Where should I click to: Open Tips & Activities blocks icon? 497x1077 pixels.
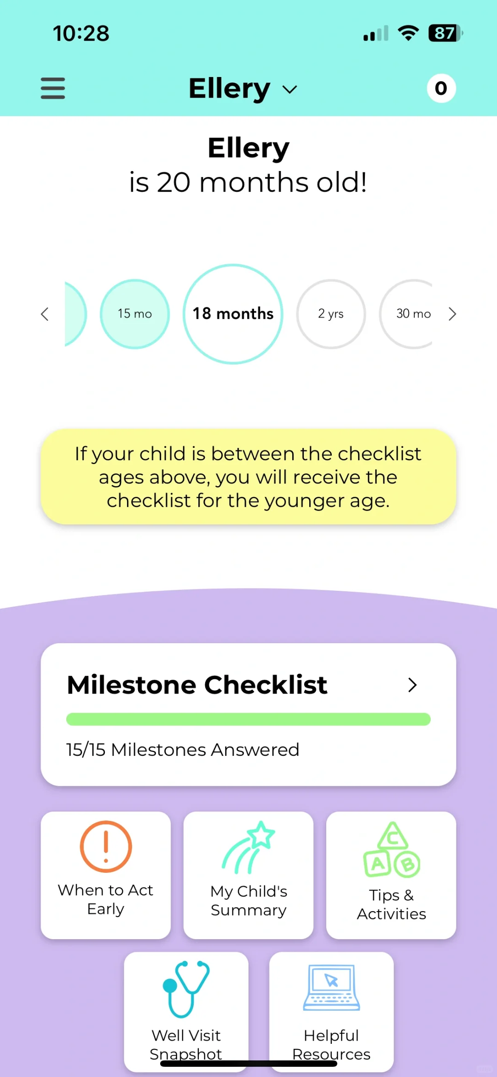pos(392,849)
